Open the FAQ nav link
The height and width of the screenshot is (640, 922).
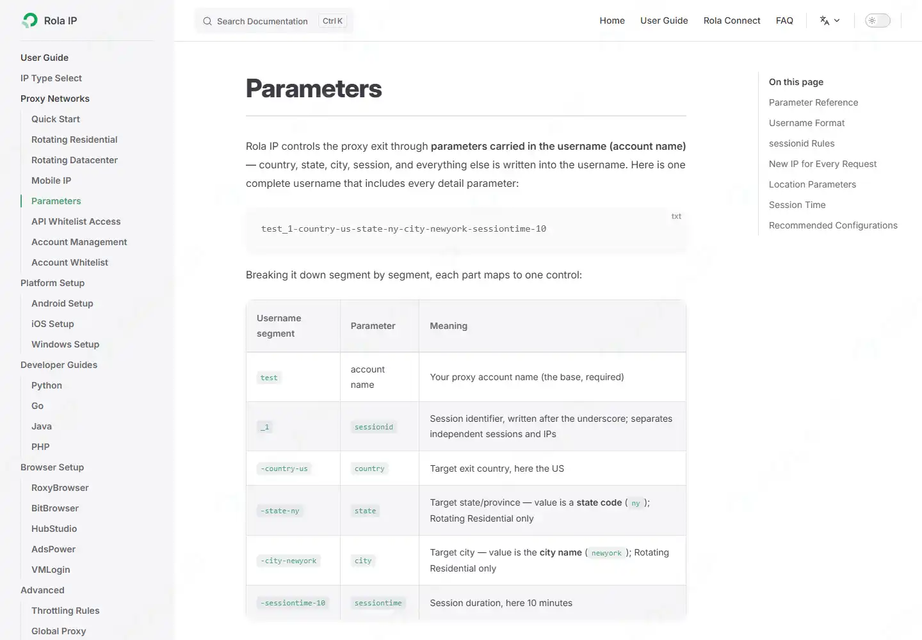784,20
